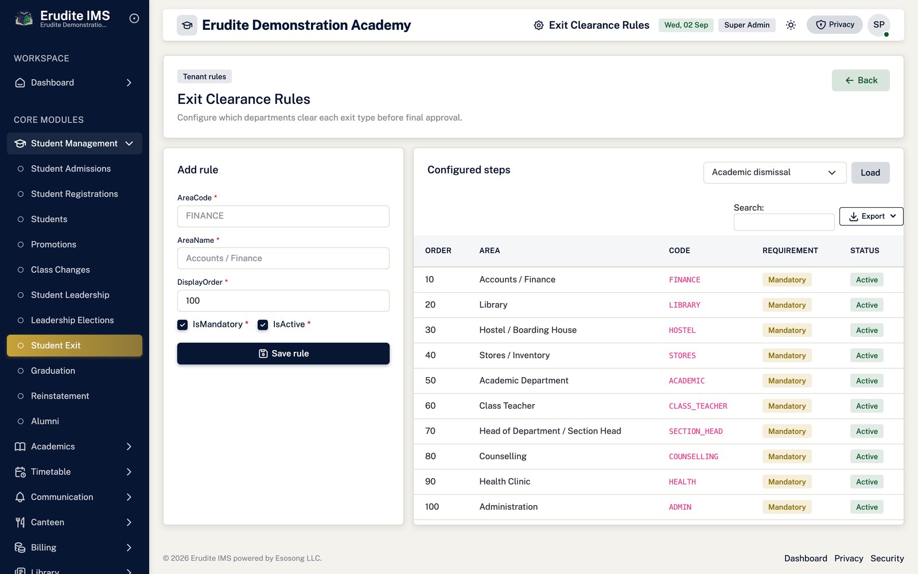Click the ORDER column header
This screenshot has width=918, height=574.
(x=438, y=251)
